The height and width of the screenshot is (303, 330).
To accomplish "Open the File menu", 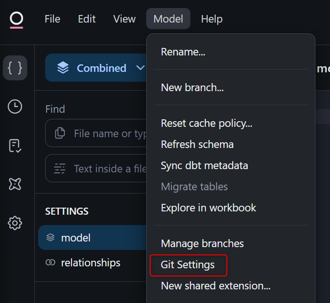I will tap(52, 19).
